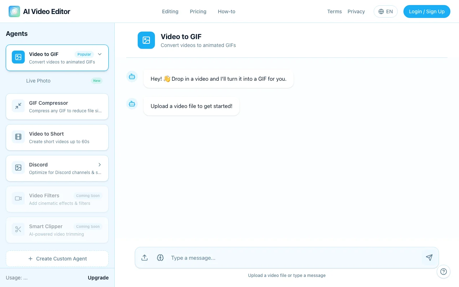Click 'Create short videos up to 60s' description
459x287 pixels.
tap(59, 142)
